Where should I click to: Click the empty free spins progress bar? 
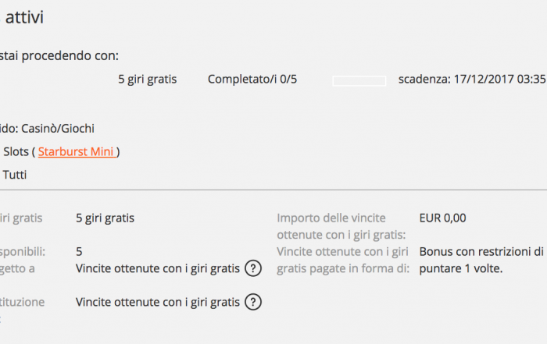click(x=359, y=81)
